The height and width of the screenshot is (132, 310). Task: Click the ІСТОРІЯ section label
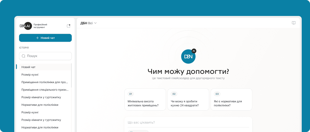tap(24, 48)
